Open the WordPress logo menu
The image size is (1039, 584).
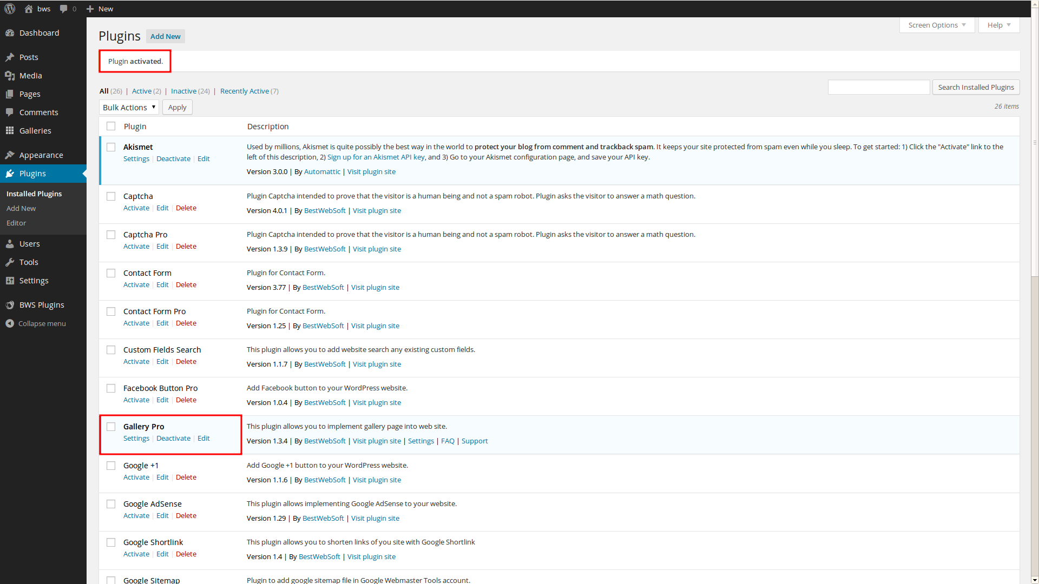tap(10, 9)
